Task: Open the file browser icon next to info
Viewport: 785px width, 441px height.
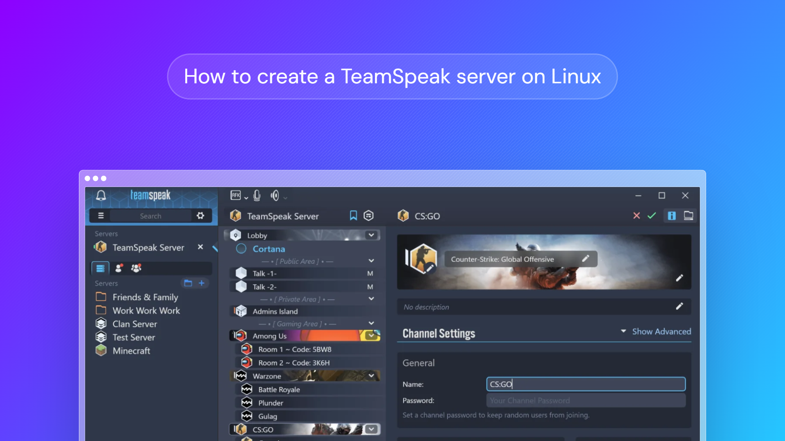Action: pos(689,216)
